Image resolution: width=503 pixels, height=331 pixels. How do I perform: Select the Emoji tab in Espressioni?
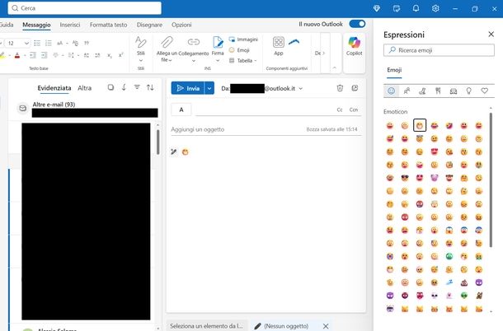[x=394, y=70]
